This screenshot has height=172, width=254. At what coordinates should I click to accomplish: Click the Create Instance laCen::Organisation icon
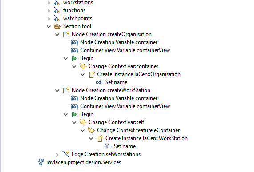[92, 74]
